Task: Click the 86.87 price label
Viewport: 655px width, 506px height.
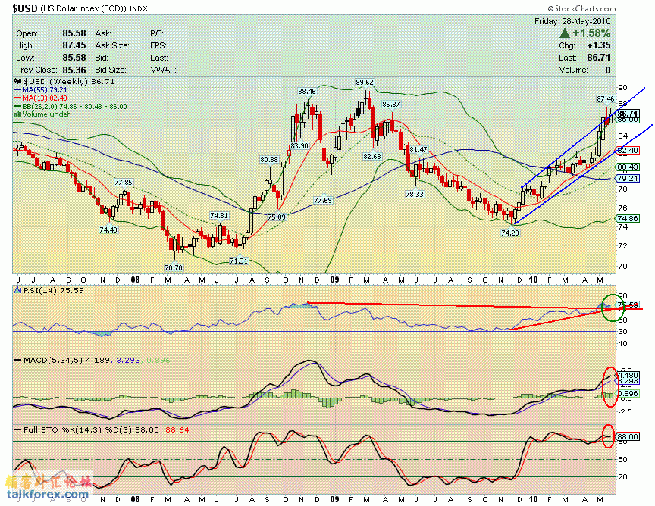Action: (391, 104)
